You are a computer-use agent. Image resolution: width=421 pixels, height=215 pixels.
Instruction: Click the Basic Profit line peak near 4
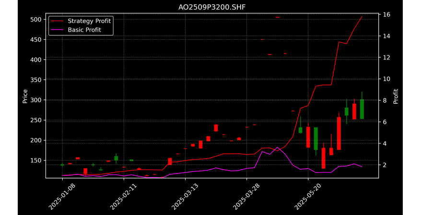278,147
